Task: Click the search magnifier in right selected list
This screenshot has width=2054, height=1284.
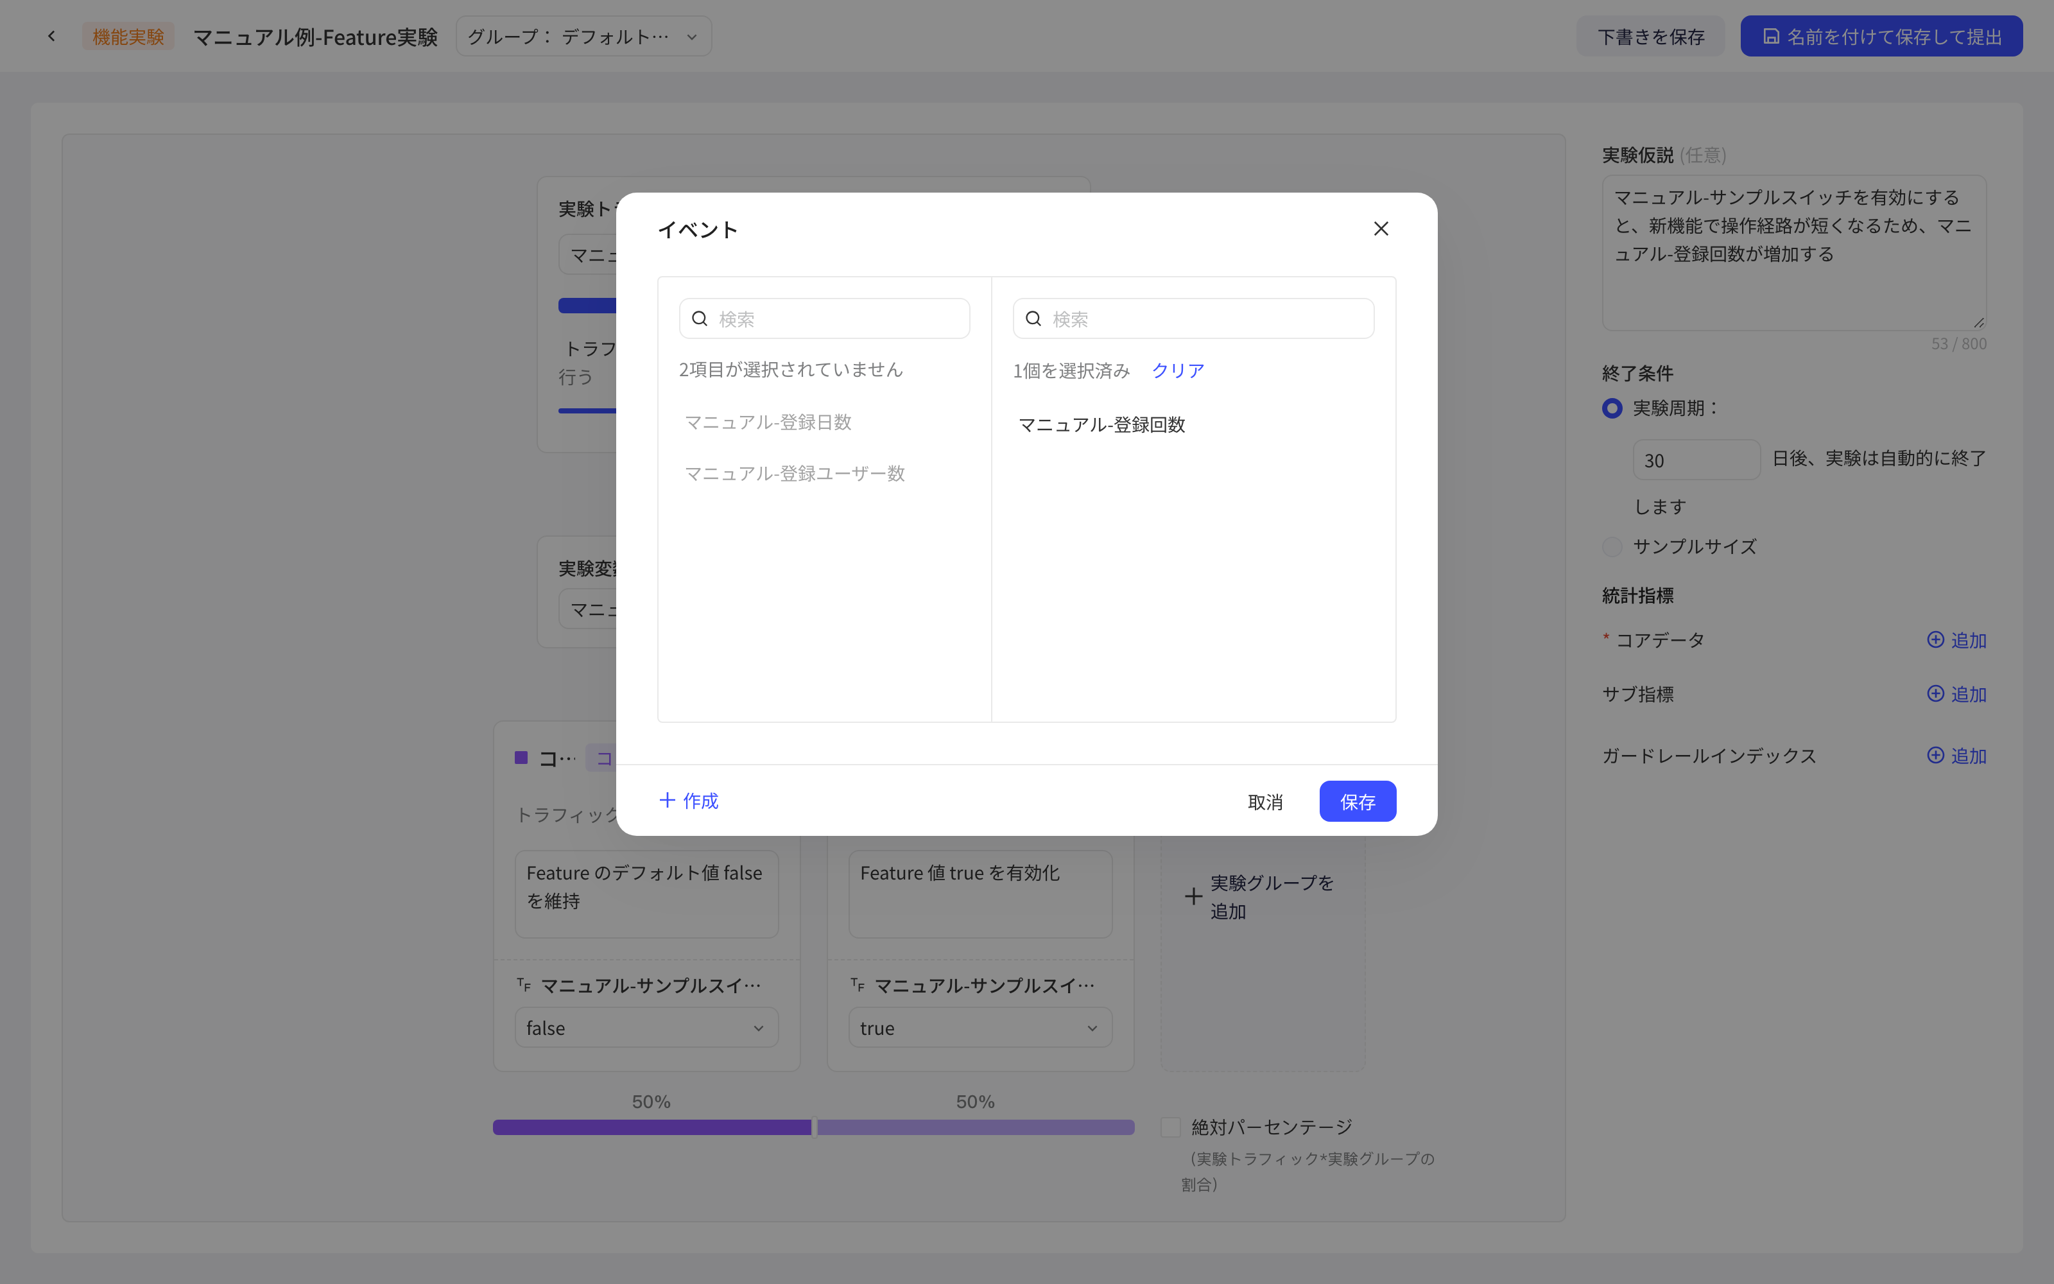Action: [1033, 318]
